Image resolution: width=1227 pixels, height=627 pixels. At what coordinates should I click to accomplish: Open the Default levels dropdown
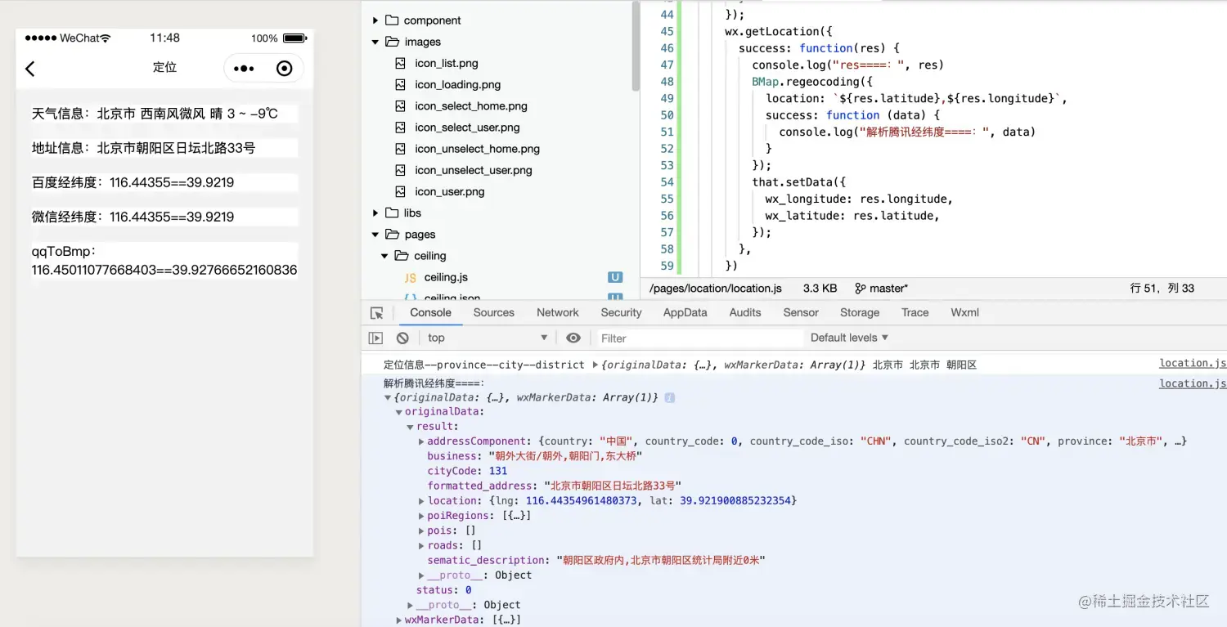[x=849, y=338]
